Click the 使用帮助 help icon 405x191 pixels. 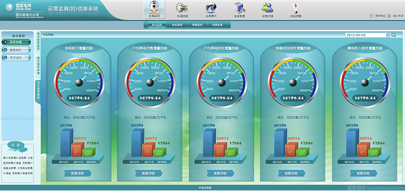click(x=371, y=16)
